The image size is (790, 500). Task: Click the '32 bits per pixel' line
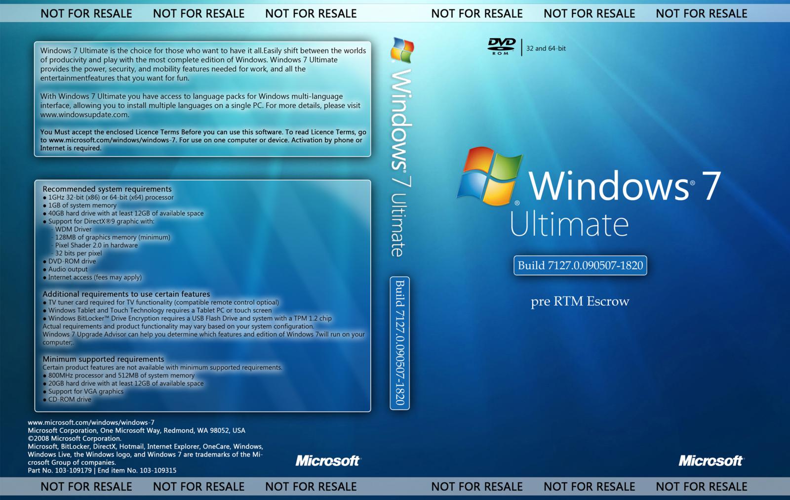pyautogui.click(x=76, y=253)
